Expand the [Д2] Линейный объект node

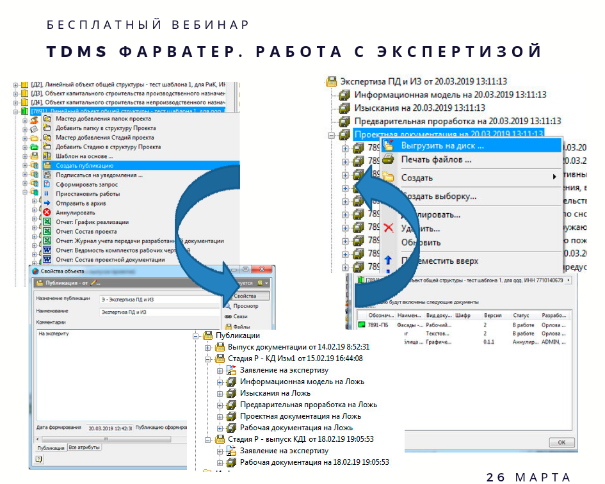15,85
